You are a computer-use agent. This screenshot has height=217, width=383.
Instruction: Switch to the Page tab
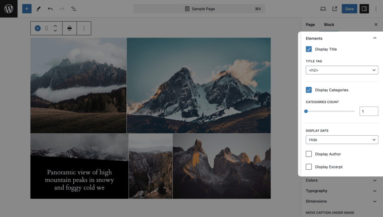point(310,25)
